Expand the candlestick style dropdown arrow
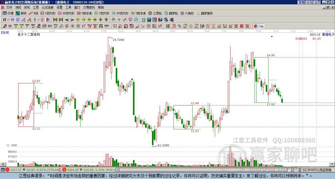The height and width of the screenshot is (179, 335). [38, 20]
